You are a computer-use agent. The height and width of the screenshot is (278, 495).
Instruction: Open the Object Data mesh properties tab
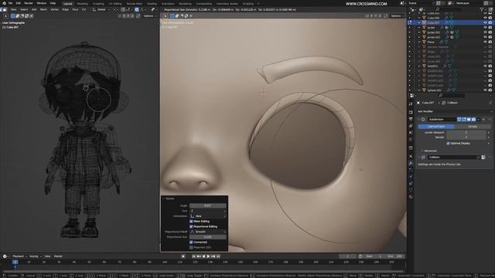click(411, 190)
